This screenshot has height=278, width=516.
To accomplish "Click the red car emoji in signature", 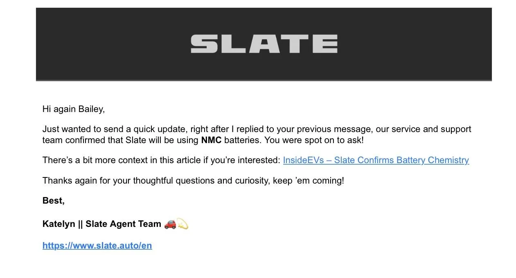I will point(170,224).
